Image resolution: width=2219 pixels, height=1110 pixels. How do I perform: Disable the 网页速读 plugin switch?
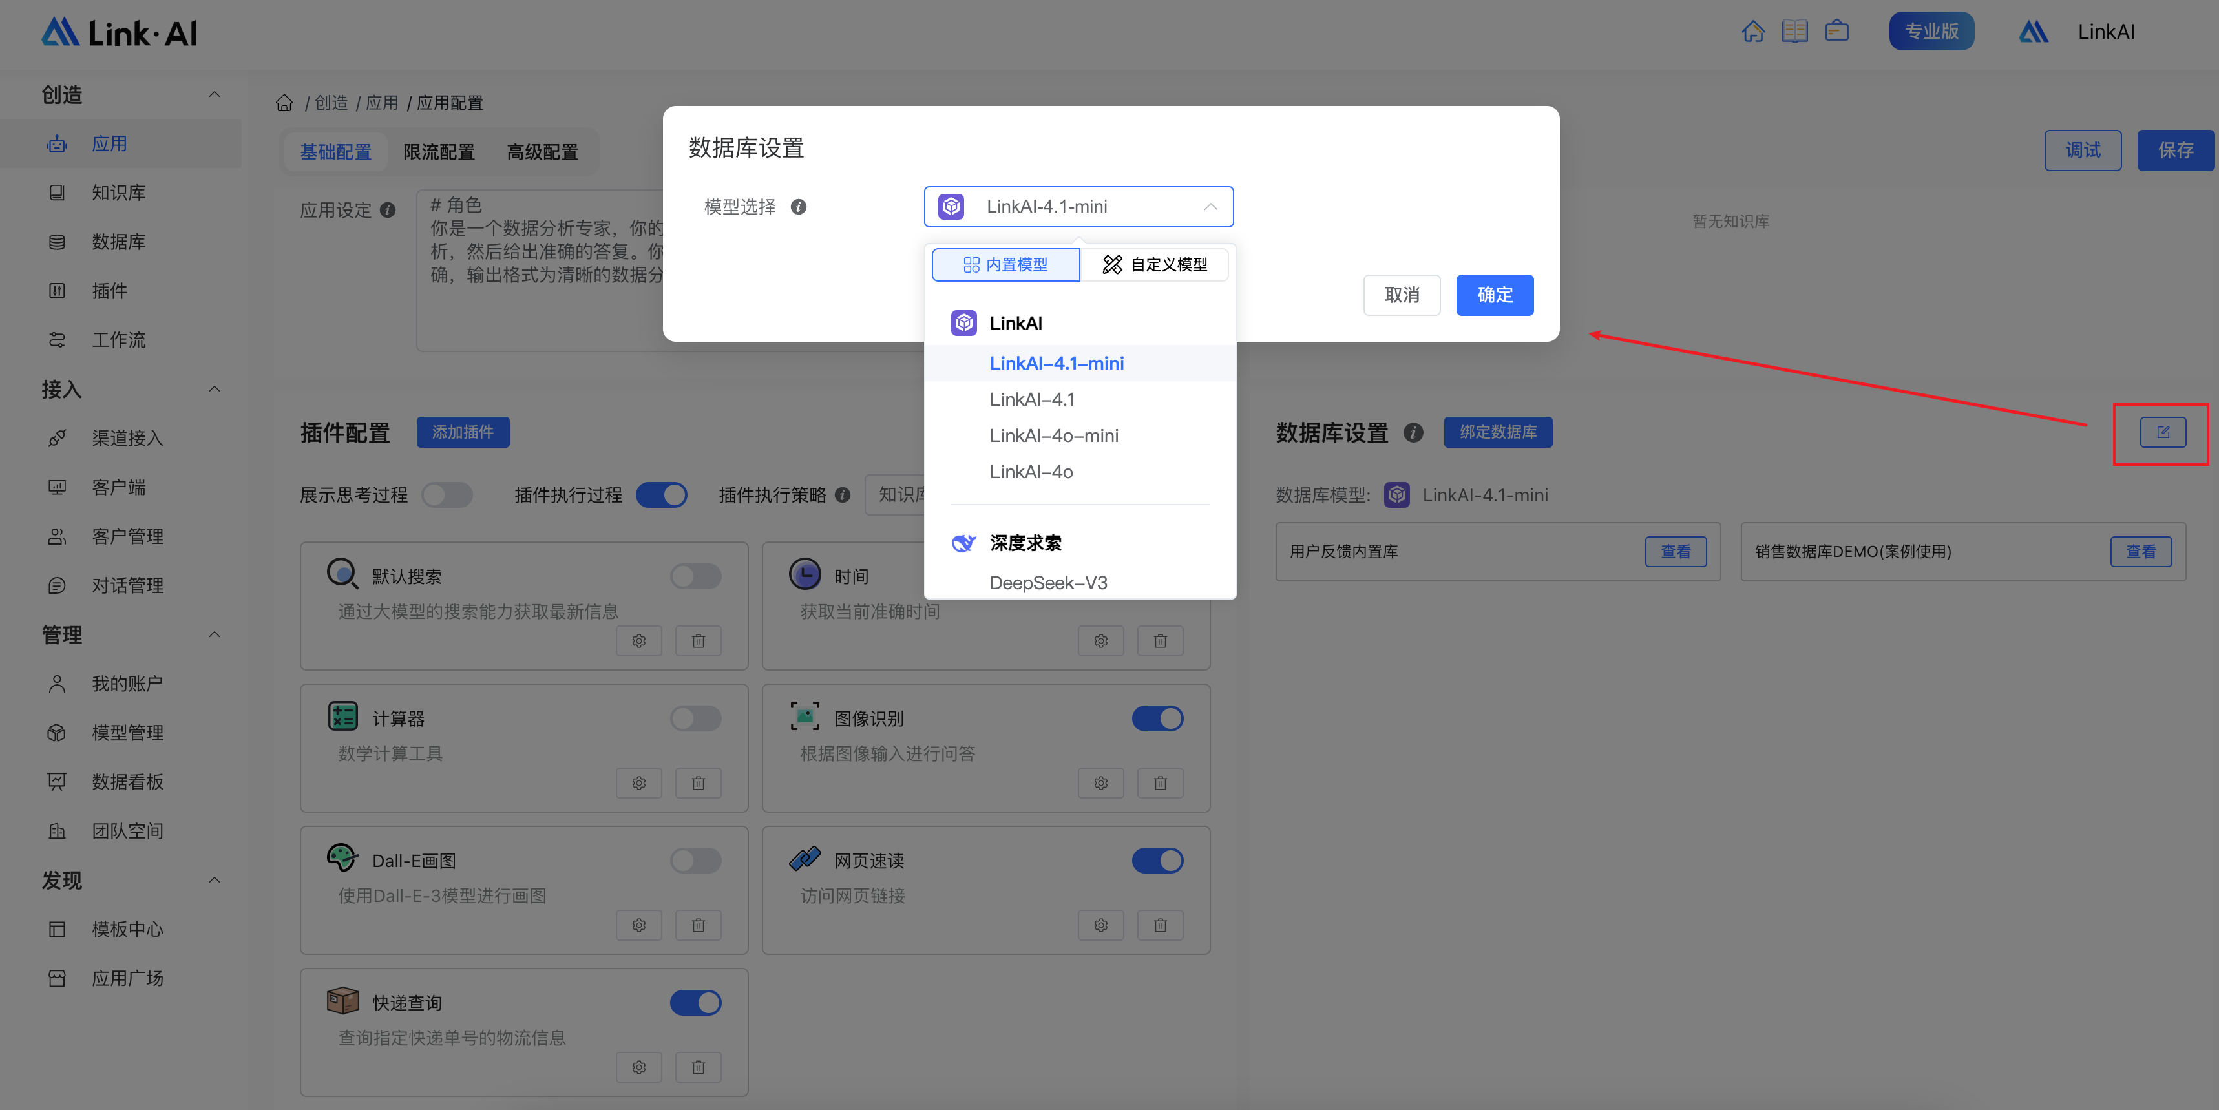1158,860
